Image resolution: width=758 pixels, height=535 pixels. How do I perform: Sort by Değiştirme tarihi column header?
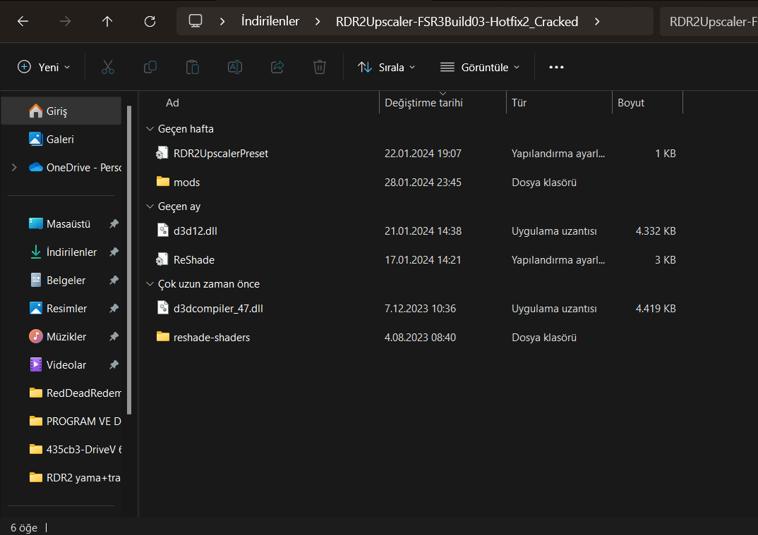coord(423,103)
